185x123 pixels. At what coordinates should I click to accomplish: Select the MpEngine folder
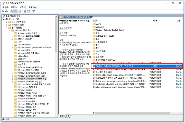(x=98, y=27)
